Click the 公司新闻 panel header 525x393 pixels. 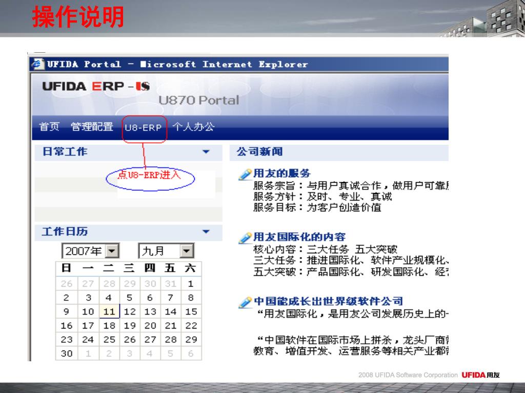click(x=339, y=152)
